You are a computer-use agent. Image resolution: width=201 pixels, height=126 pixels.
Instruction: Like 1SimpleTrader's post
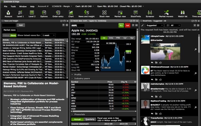(x=161, y=62)
